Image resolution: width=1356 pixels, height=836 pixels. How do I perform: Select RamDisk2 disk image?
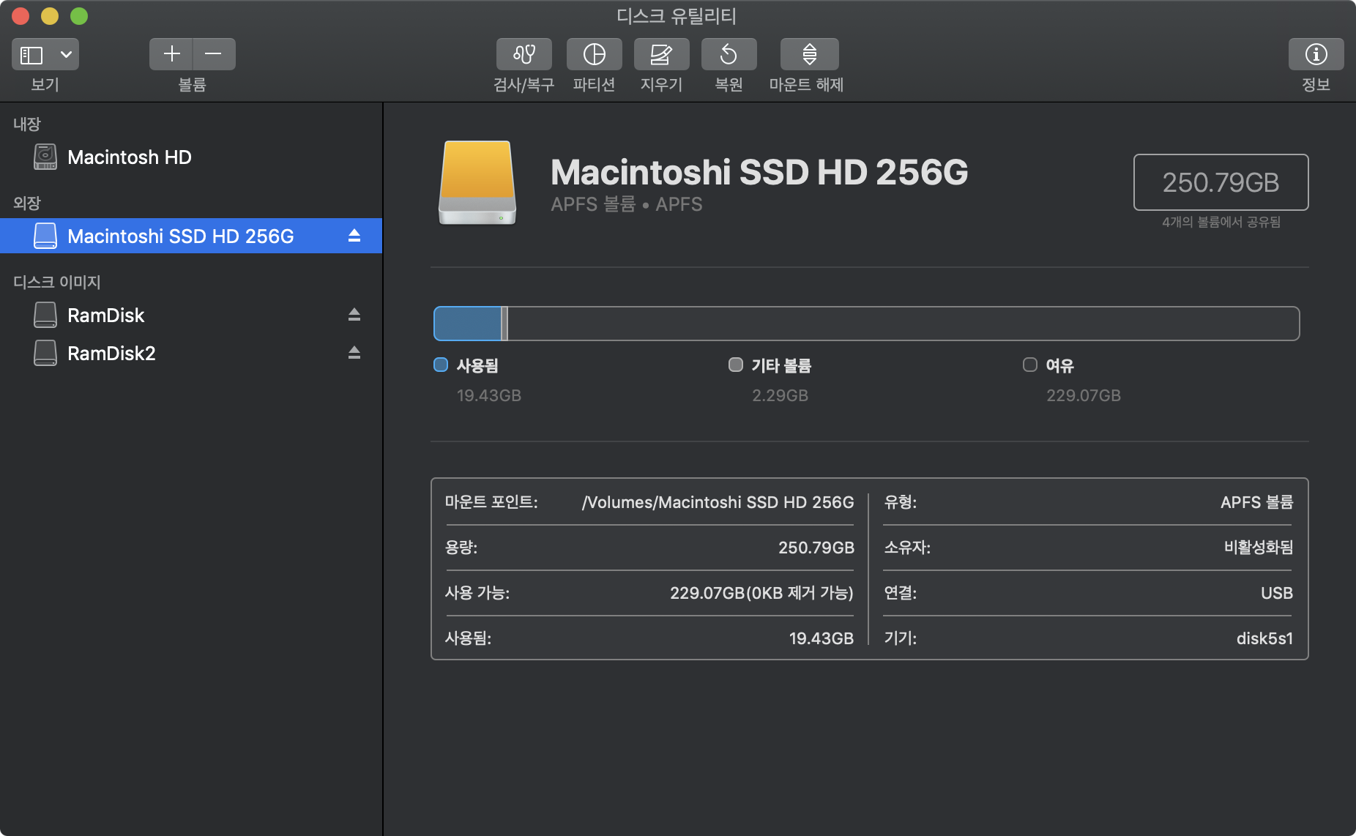191,353
